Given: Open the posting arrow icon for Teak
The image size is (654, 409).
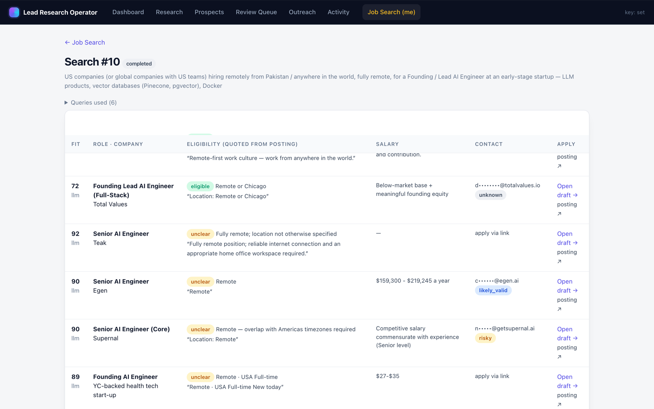Looking at the screenshot, I should 560,261.
